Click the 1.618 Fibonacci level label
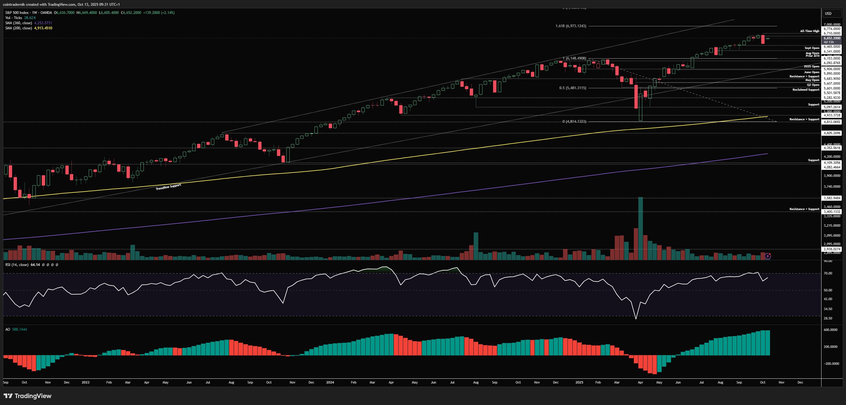This screenshot has width=846, height=405. [571, 26]
